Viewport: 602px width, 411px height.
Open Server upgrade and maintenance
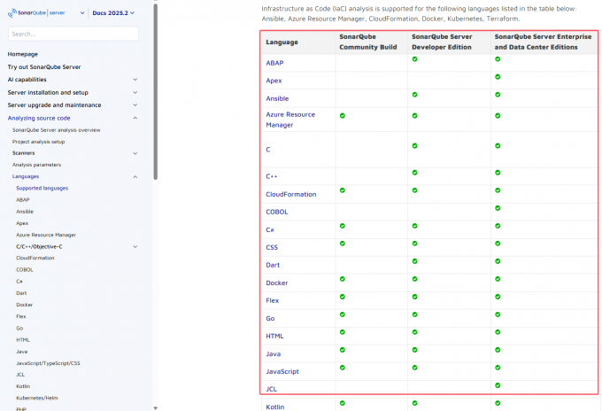pos(55,105)
